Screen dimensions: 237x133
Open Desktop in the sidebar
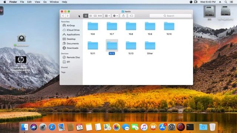click(x=71, y=39)
